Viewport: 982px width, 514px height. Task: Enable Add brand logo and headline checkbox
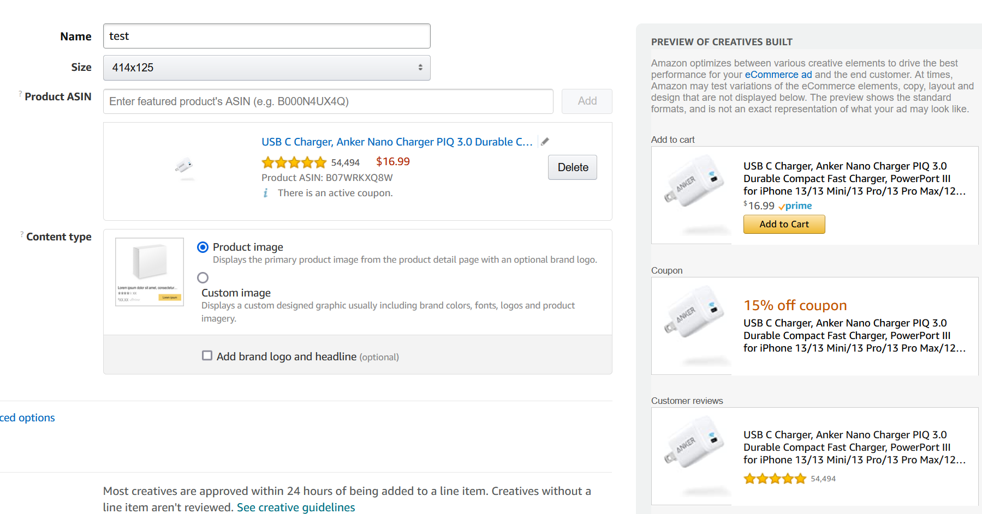pos(207,356)
